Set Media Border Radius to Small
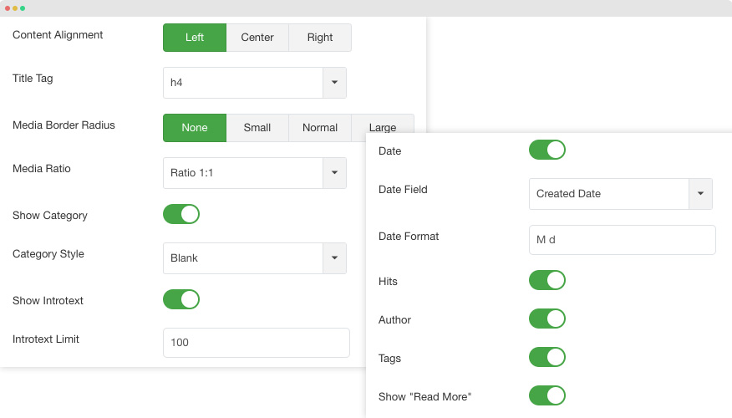 coord(257,128)
